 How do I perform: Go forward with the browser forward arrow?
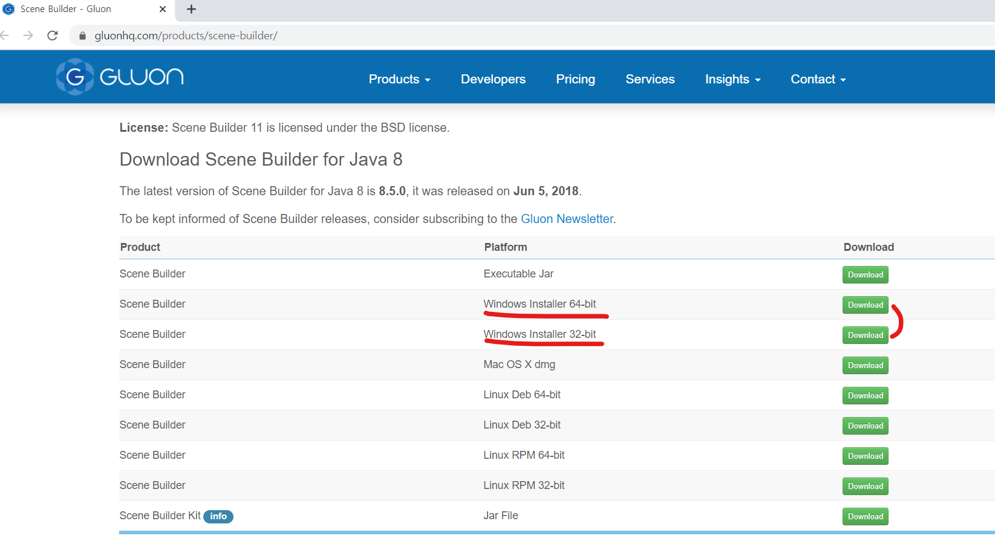(28, 36)
